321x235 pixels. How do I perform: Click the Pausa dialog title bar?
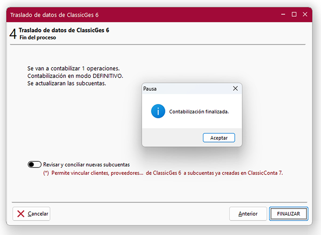pyautogui.click(x=184, y=89)
